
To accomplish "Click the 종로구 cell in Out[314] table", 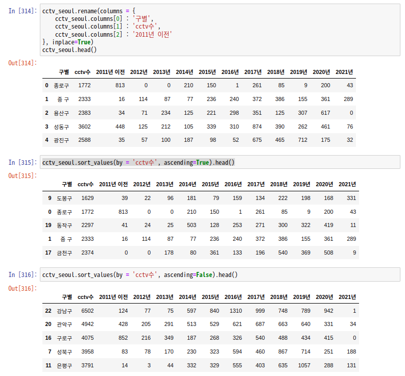I will [x=61, y=85].
